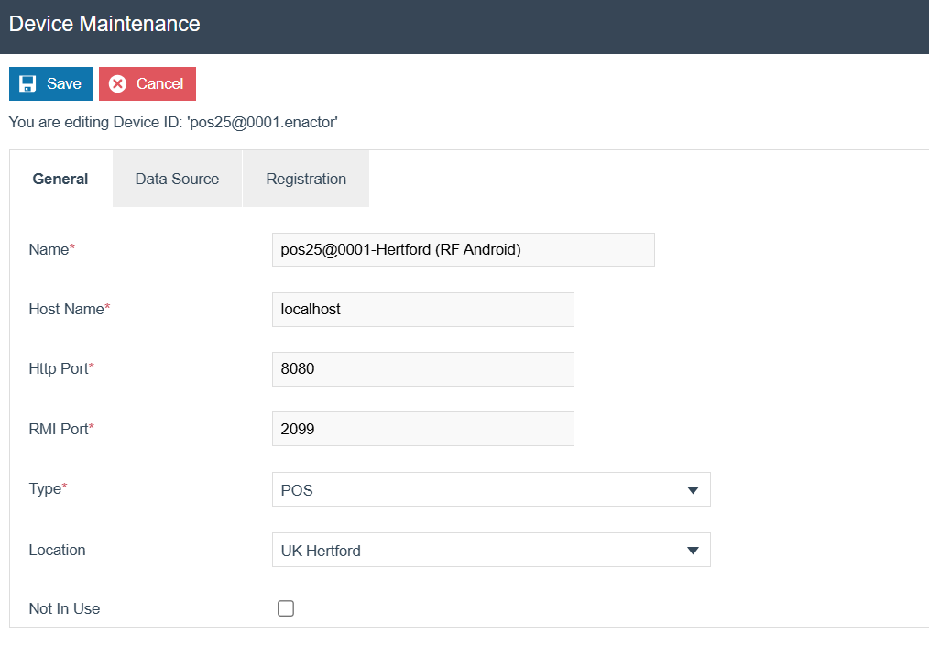Check the box next to Not In Use
929x656 pixels.
click(285, 607)
